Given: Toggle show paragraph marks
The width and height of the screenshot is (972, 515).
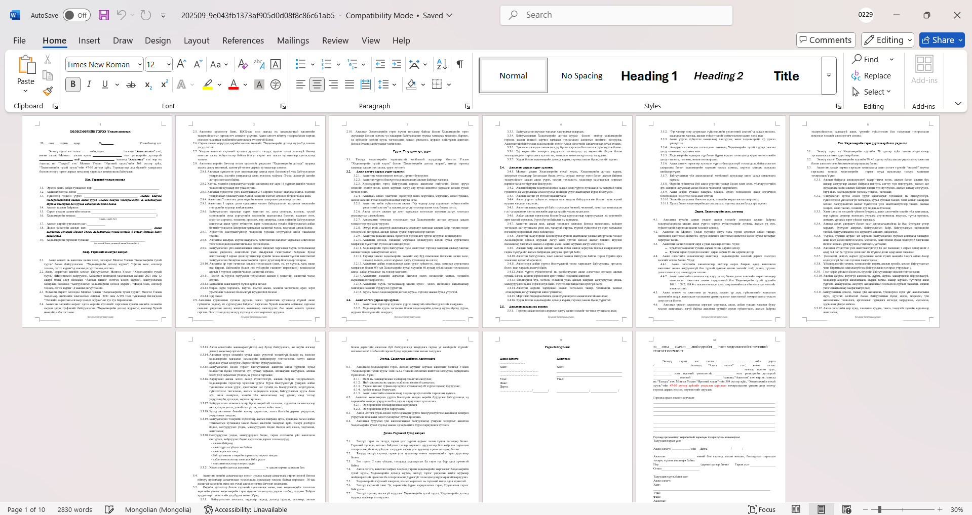Looking at the screenshot, I should tap(460, 64).
